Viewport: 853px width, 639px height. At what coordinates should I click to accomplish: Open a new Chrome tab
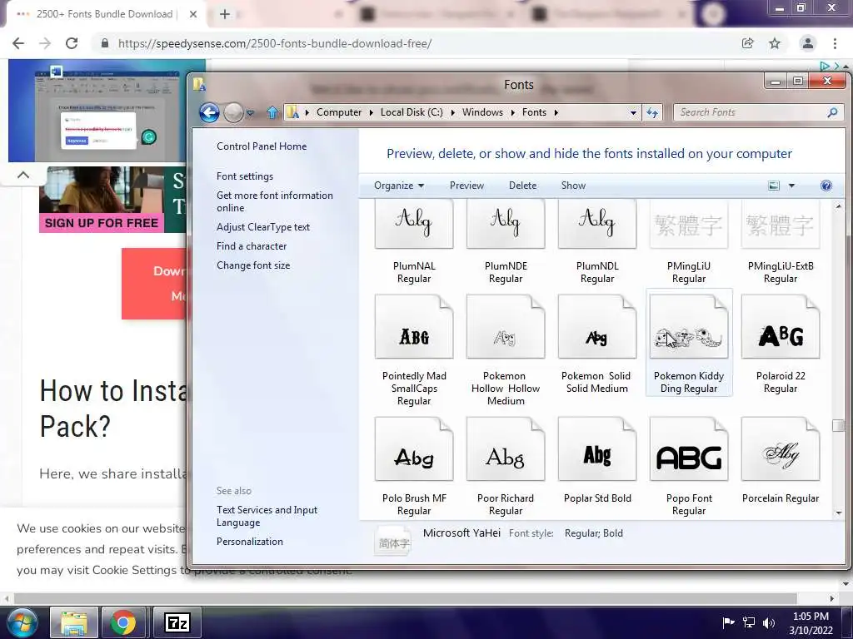coord(225,14)
